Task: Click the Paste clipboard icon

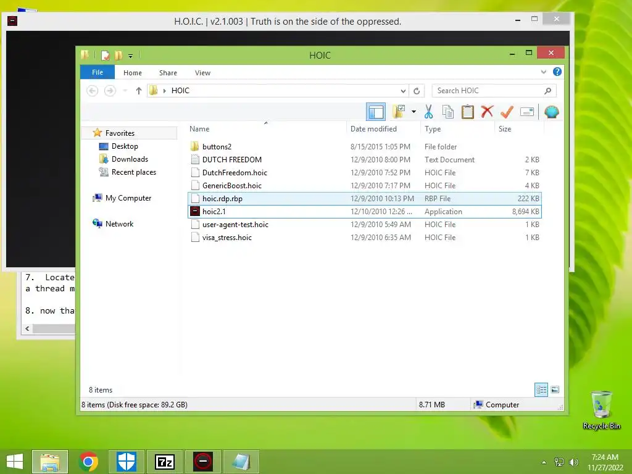Action: click(468, 112)
